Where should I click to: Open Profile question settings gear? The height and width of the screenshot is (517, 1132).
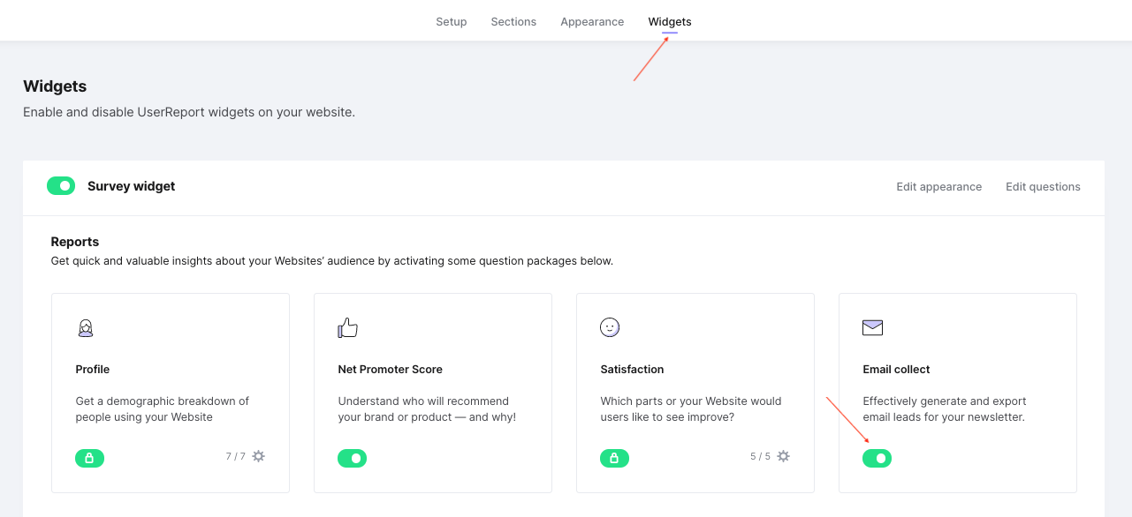pyautogui.click(x=258, y=456)
